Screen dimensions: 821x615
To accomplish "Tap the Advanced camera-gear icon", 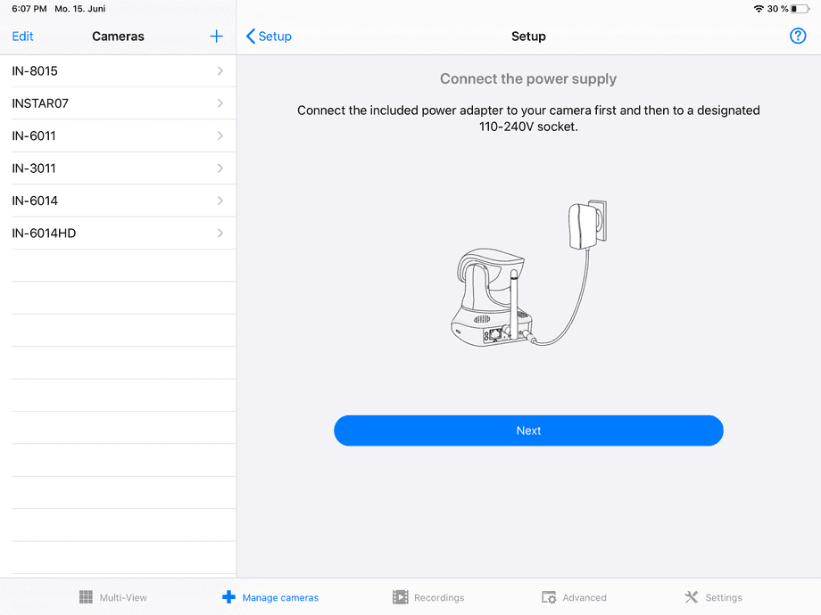I will 549,597.
